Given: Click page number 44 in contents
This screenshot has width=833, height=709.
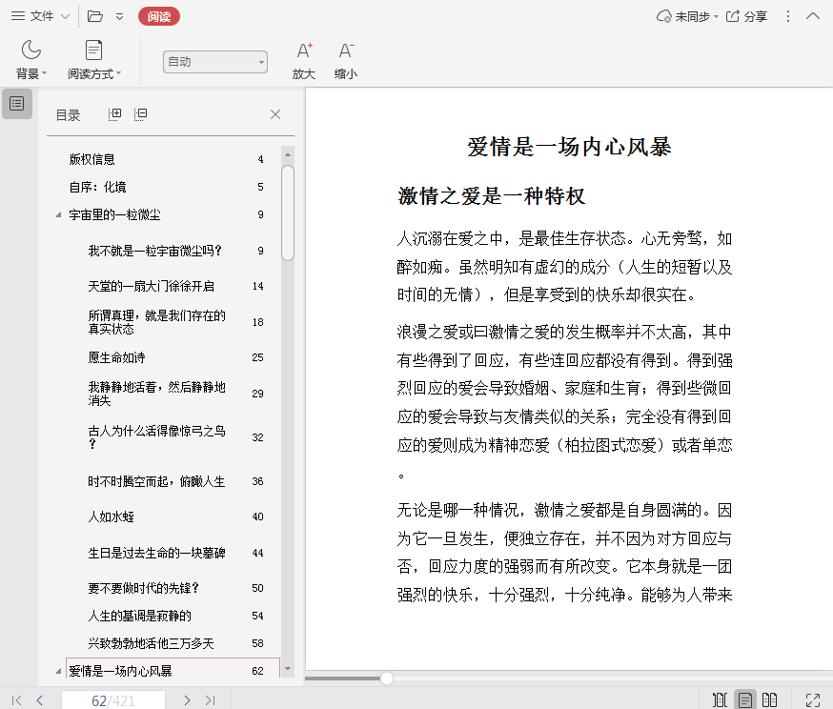Looking at the screenshot, I should click(x=257, y=553).
